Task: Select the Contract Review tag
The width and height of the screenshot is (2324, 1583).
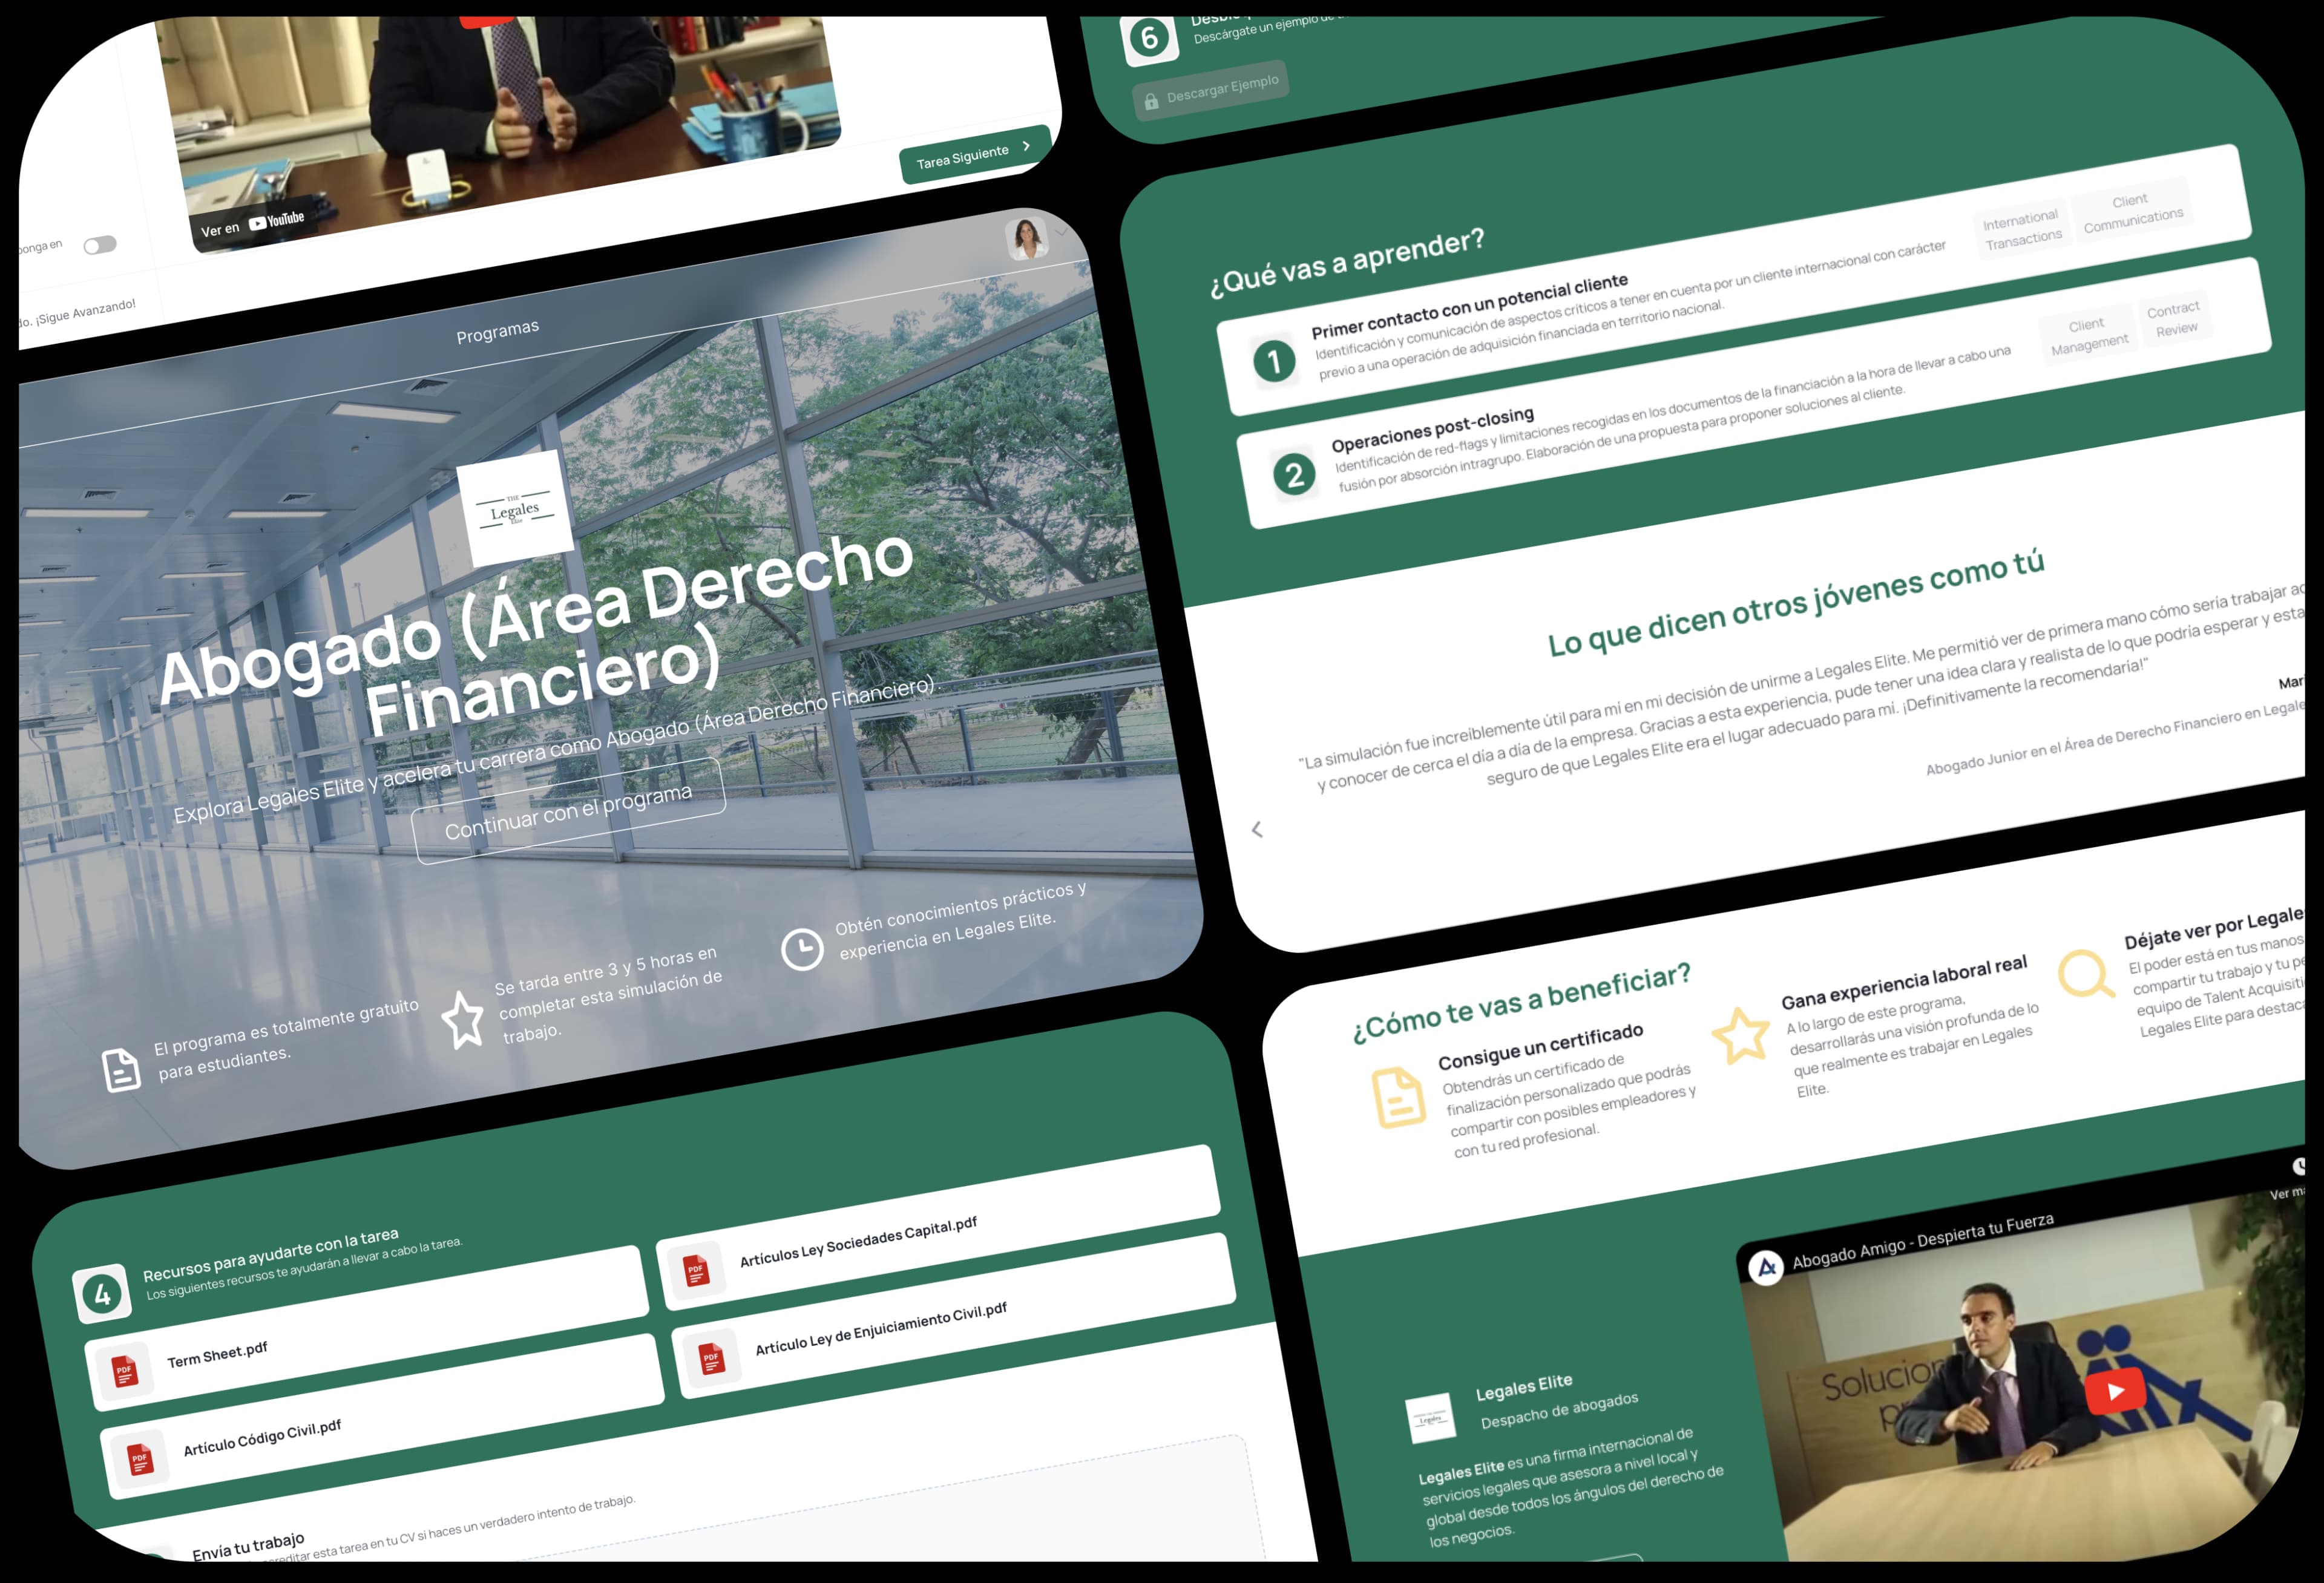Action: pos(2174,318)
